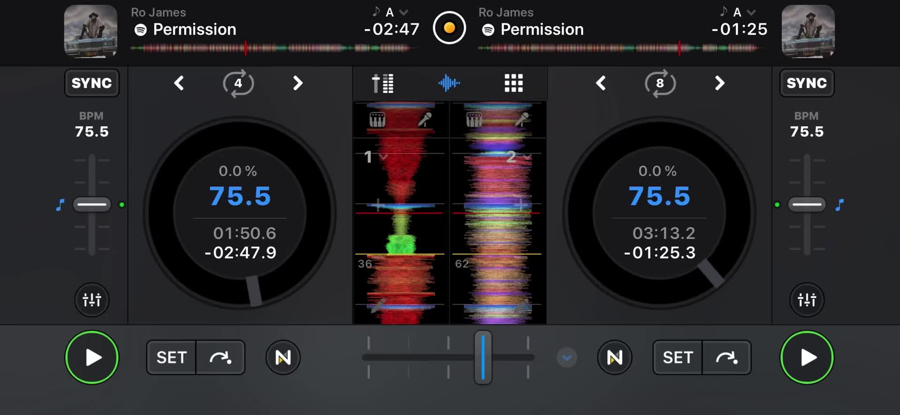
Task: Tap the plus marker on the left waveform
Action: tap(378, 205)
